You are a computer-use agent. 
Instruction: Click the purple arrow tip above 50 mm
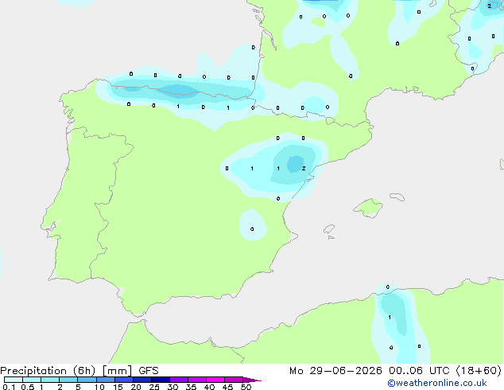coord(252,380)
